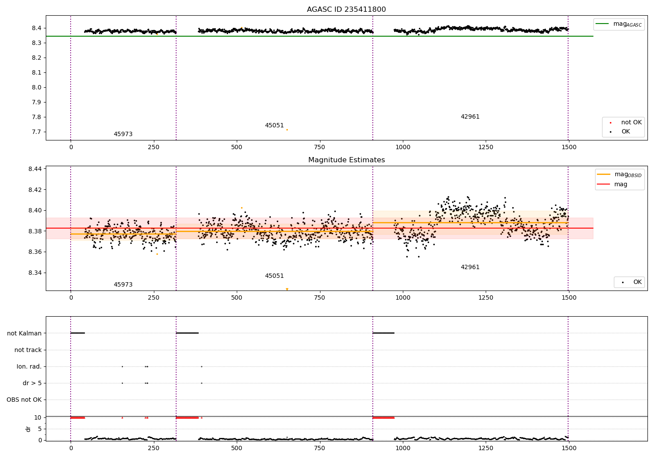Screen dimensions: 654x458
Task: Click y-tick 8.42 on middle plot
Action: click(35, 190)
